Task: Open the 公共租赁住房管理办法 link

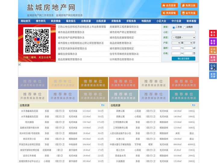Action: coord(122,59)
